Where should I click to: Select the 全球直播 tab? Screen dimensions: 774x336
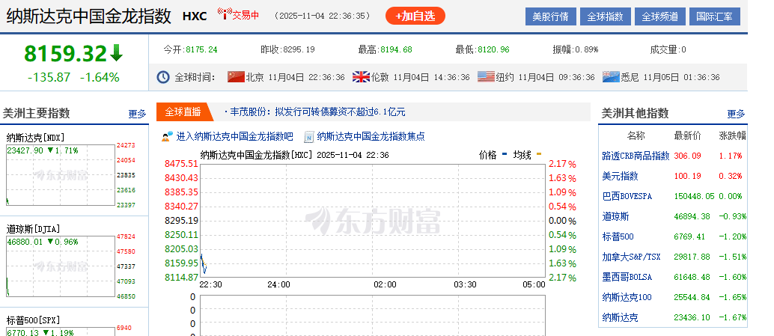183,112
